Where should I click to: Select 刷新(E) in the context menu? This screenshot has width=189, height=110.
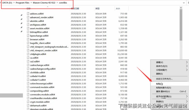coord(158,74)
